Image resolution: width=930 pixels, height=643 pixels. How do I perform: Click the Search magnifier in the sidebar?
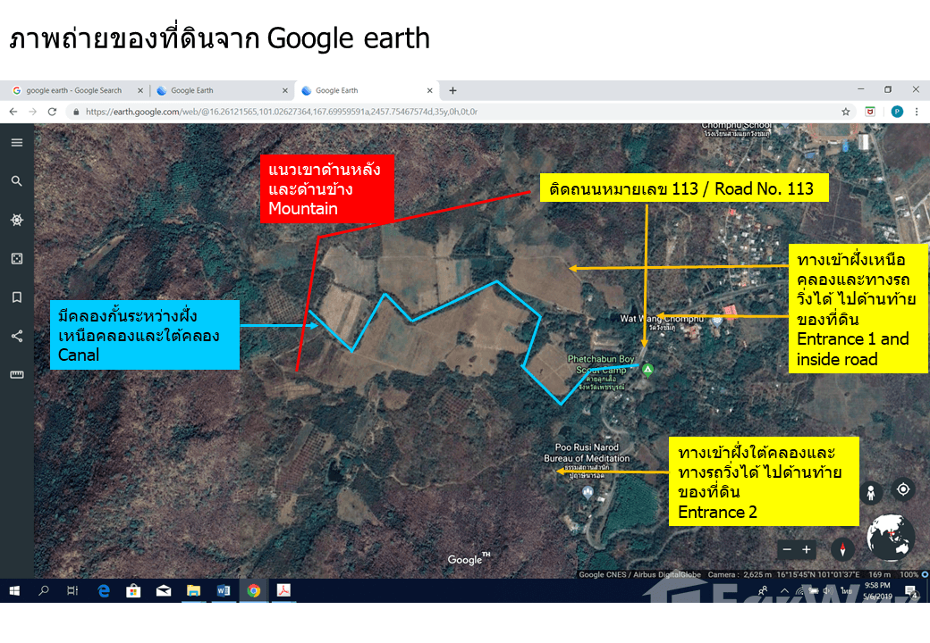click(17, 181)
